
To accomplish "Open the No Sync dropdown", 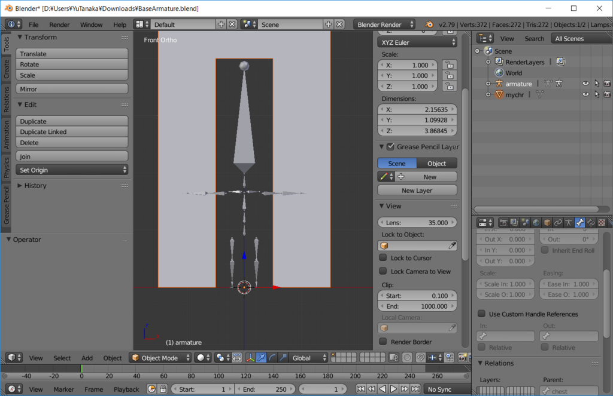I will pos(448,389).
